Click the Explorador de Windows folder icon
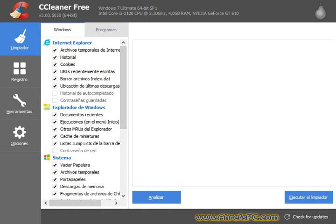 tap(47, 107)
